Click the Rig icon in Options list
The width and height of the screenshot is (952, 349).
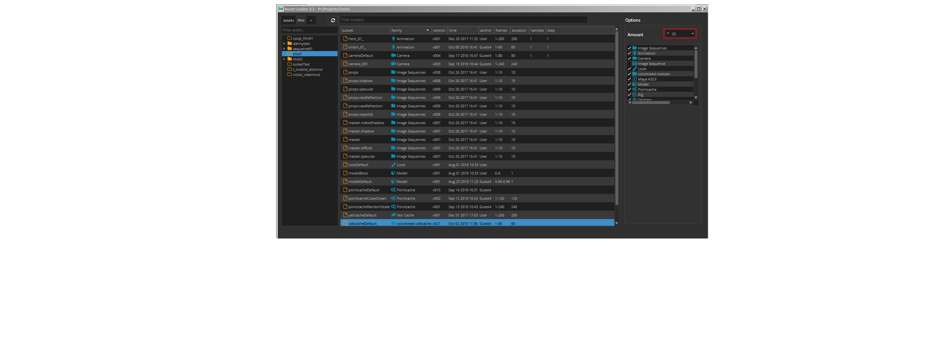click(x=634, y=95)
